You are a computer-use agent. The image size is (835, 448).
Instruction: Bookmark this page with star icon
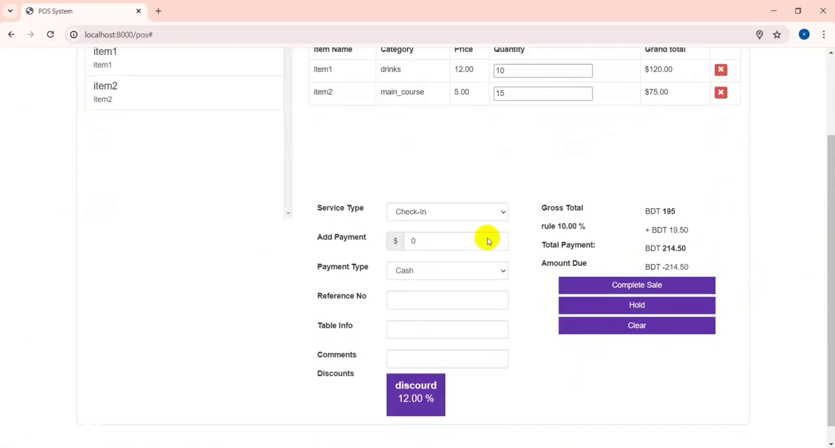click(x=777, y=35)
